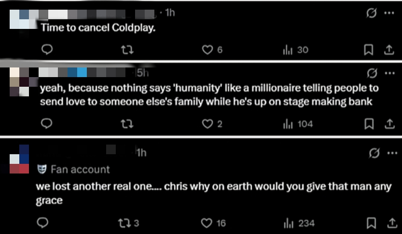
Task: Share the millionaire 'humanity' post
Action: coord(387,124)
